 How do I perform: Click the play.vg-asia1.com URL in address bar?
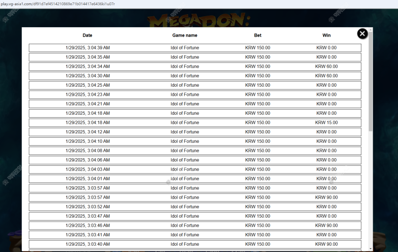(x=58, y=4)
